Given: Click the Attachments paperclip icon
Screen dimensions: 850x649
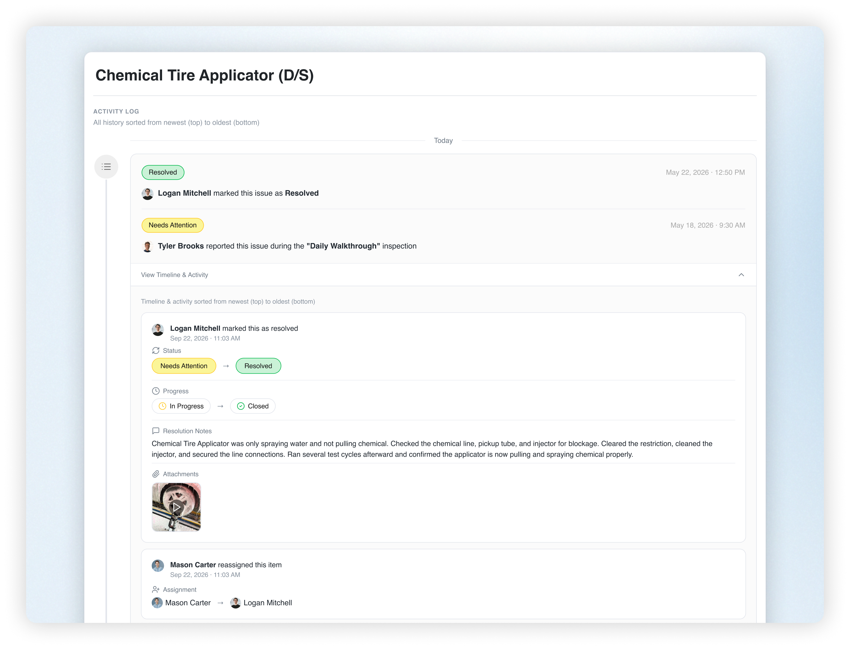Looking at the screenshot, I should pos(156,474).
